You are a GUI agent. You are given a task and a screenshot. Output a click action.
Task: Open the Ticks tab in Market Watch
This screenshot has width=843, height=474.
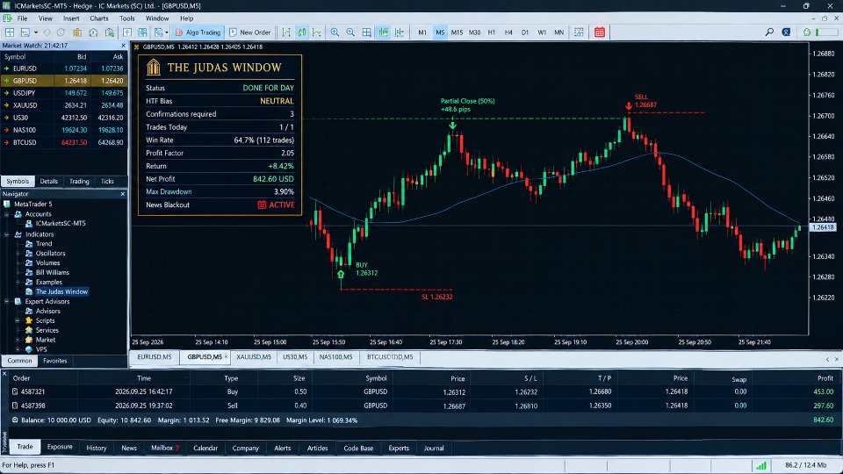point(107,181)
